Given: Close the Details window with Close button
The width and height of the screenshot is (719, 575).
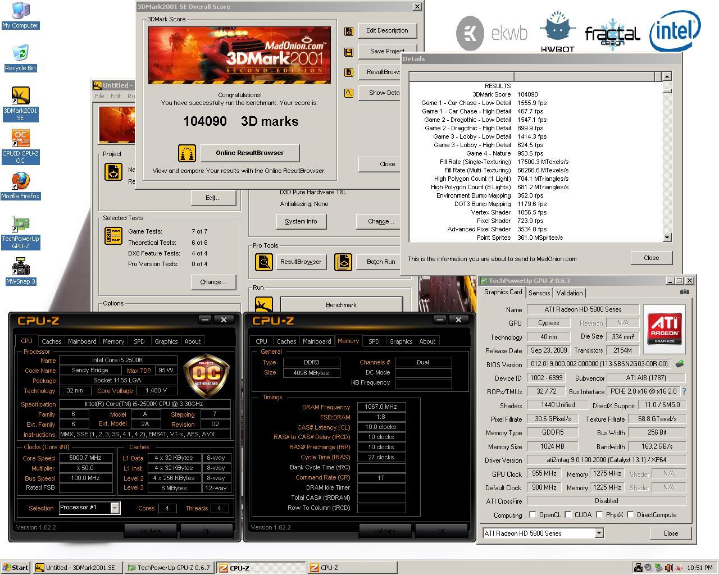Looking at the screenshot, I should pyautogui.click(x=652, y=258).
